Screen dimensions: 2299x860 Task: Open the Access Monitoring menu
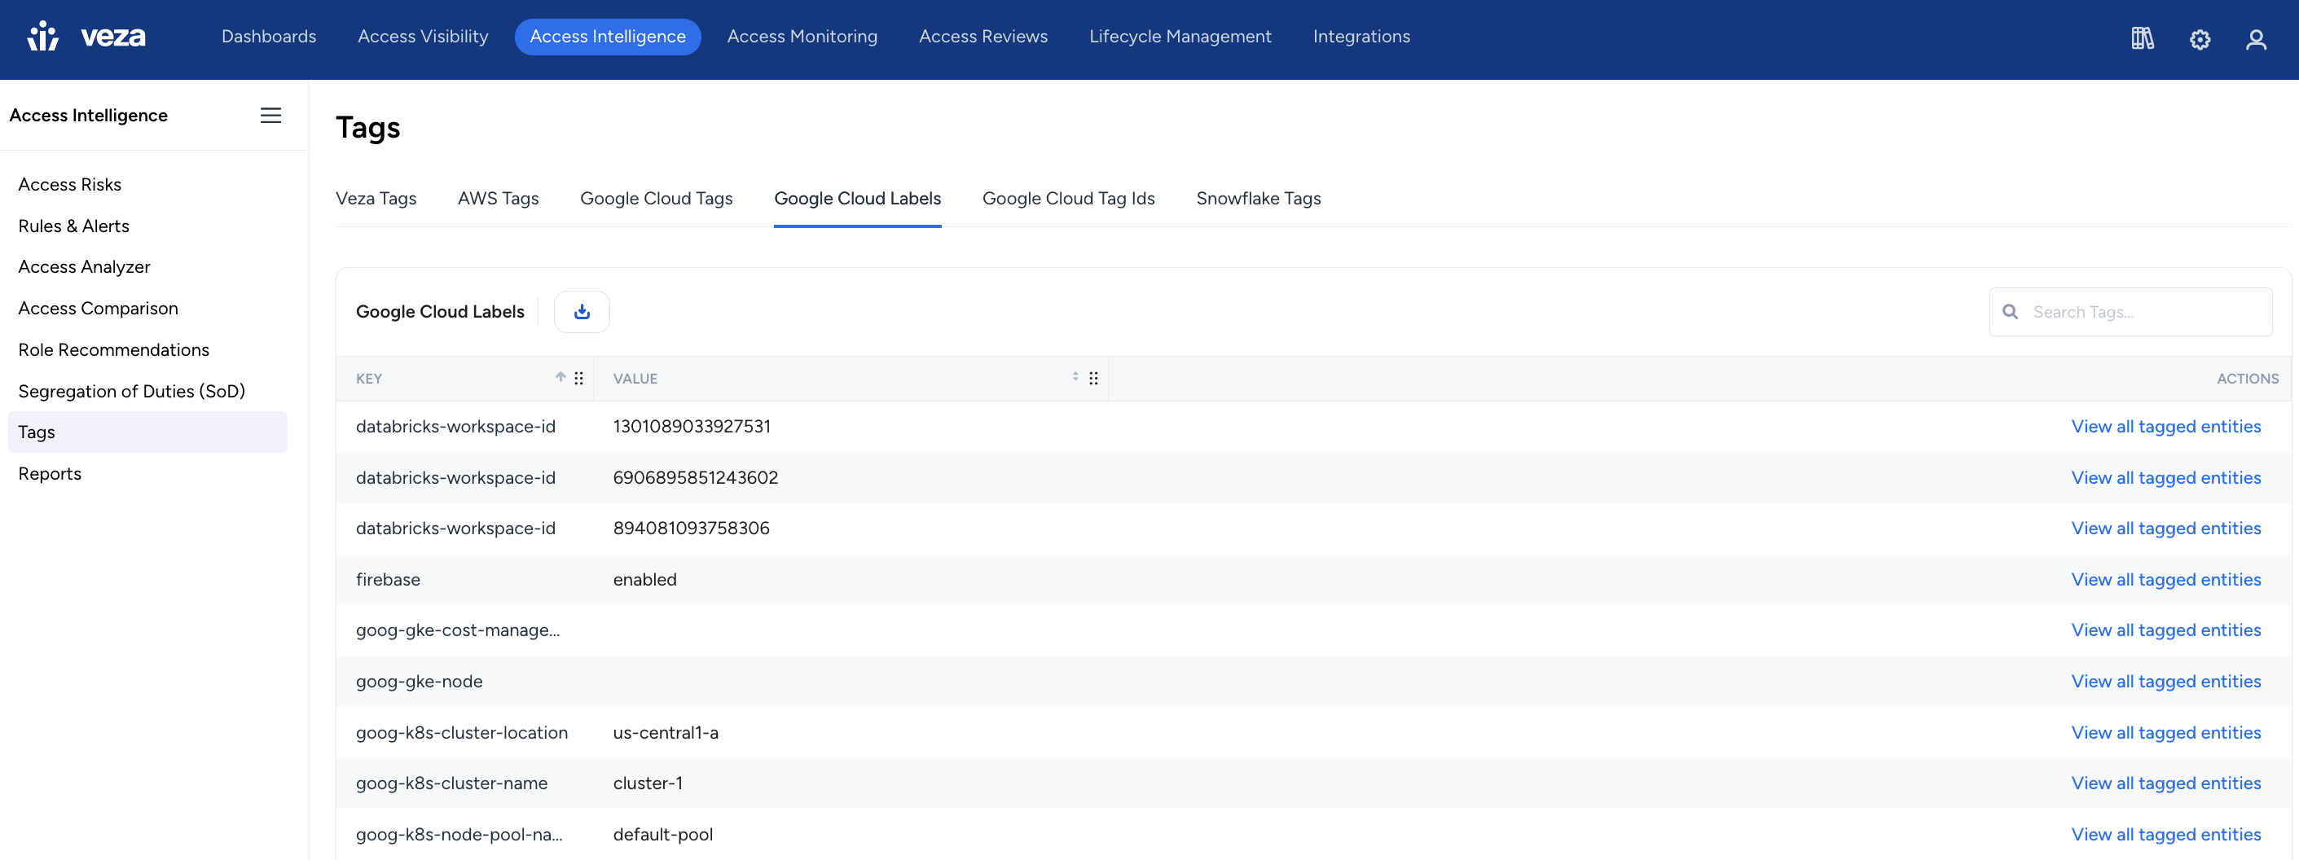tap(802, 37)
